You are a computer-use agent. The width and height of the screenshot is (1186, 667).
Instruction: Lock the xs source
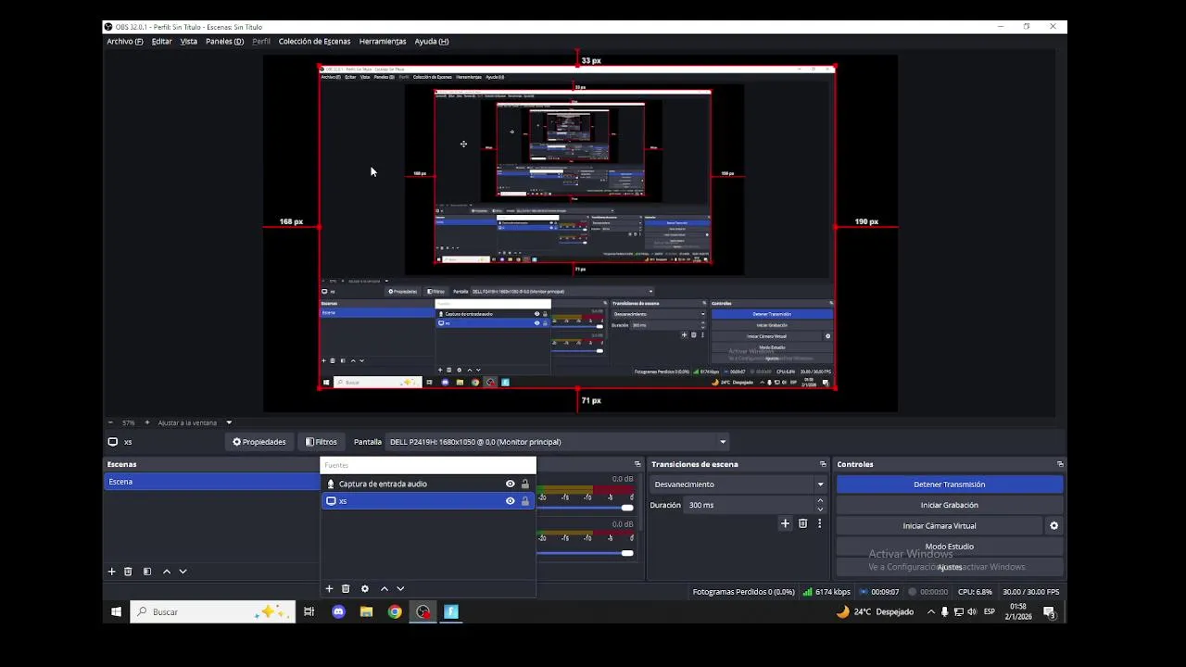pos(525,501)
